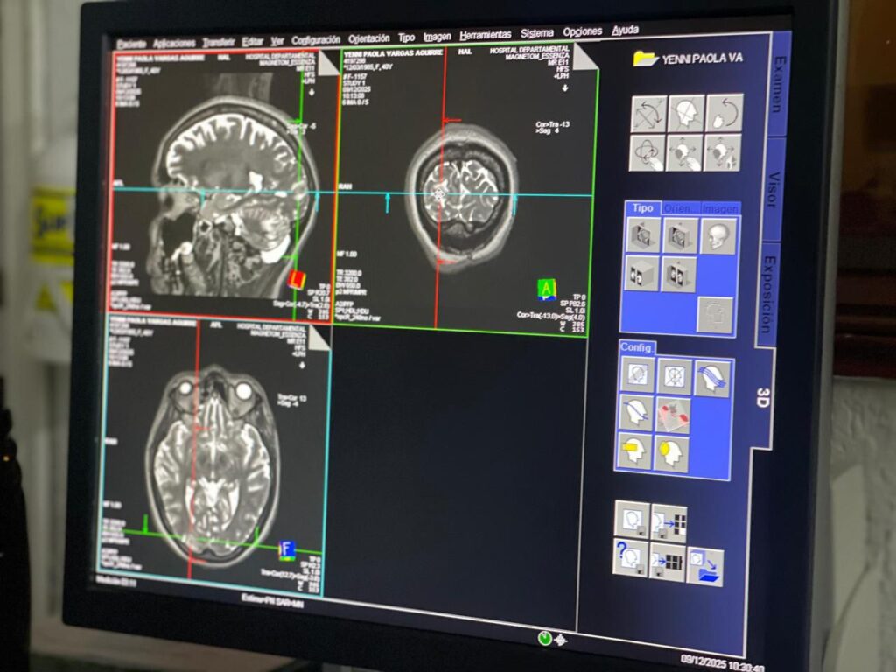Switch to the Visor task card tab

tap(773, 190)
